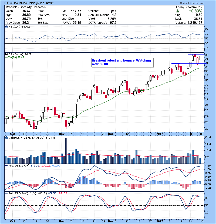Click the RSI(14) indicator panel icon

click(6, 26)
